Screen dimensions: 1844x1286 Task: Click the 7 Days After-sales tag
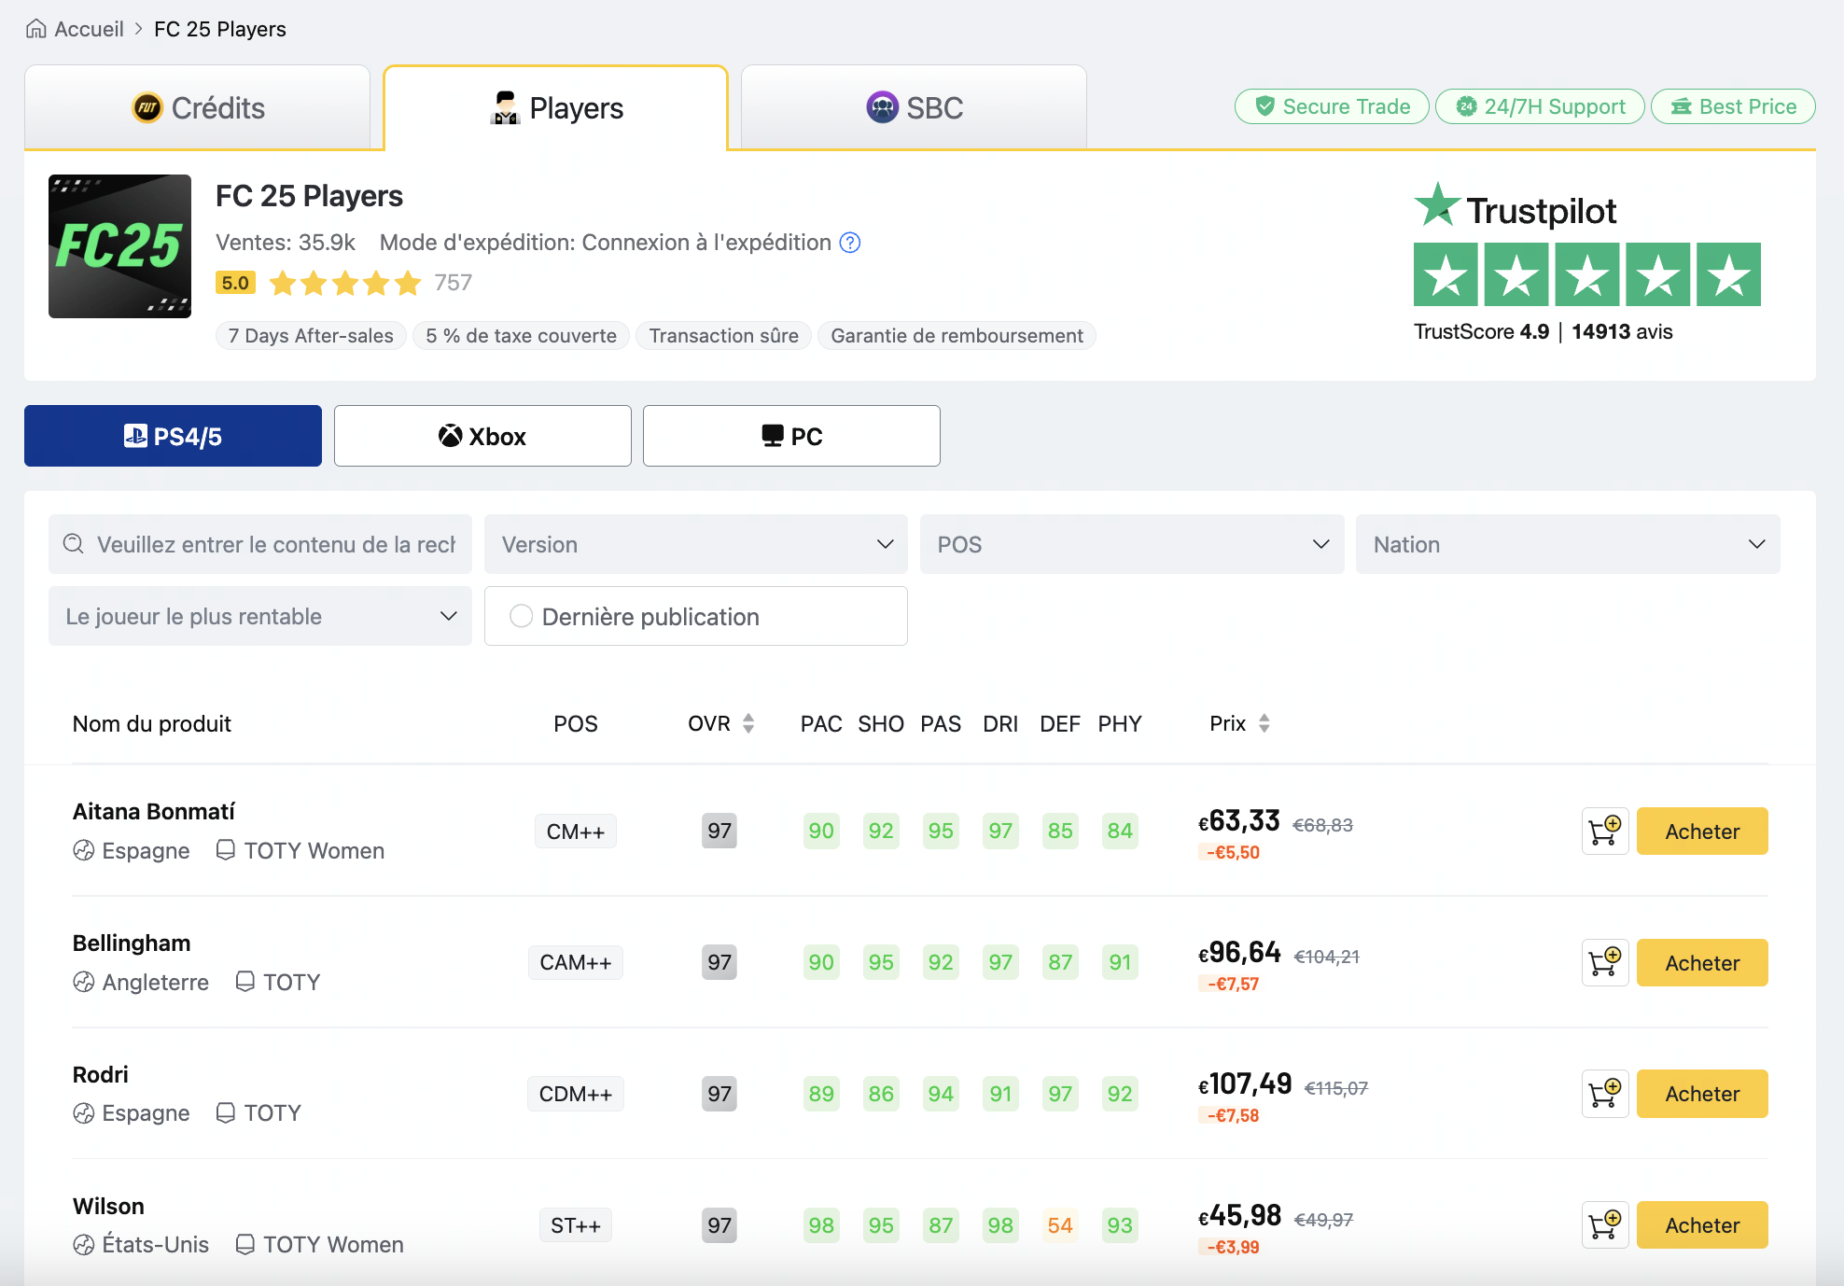(x=311, y=336)
